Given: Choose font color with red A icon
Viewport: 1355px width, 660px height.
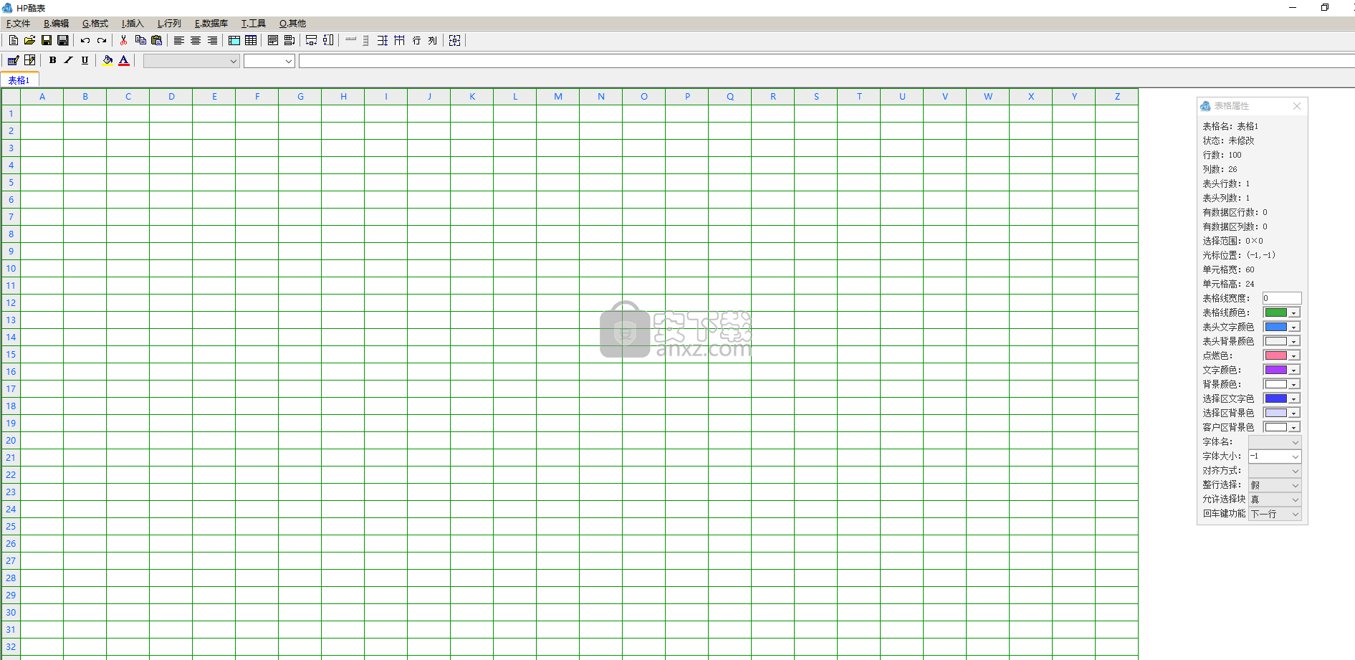Looking at the screenshot, I should pyautogui.click(x=124, y=60).
